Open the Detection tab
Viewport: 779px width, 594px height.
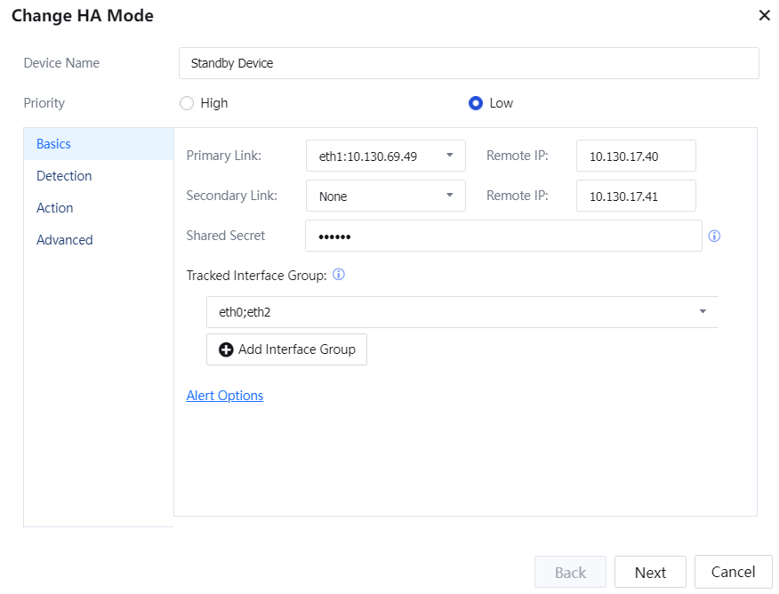coord(64,176)
